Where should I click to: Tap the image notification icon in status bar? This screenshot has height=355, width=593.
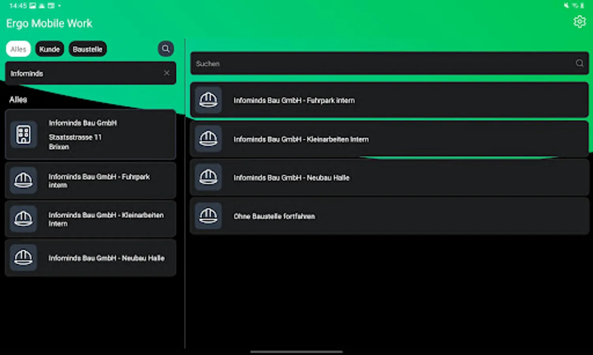click(32, 6)
